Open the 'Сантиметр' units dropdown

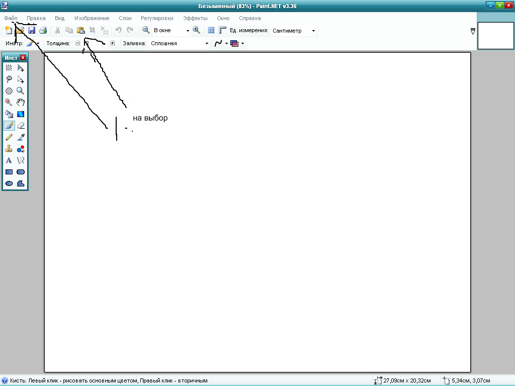click(x=313, y=31)
